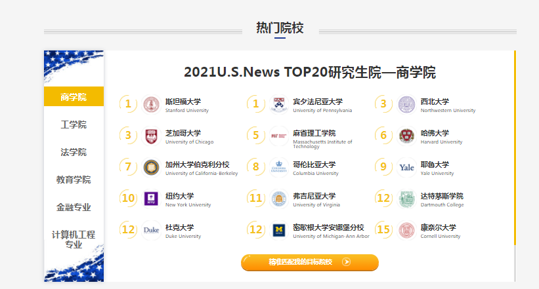Click the Columbia University crown logo
Screen dimensions: 539x289
[279, 168]
